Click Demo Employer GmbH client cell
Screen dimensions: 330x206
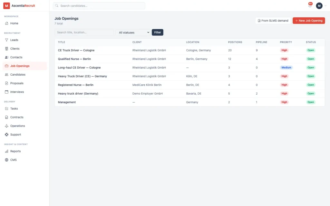pyautogui.click(x=148, y=94)
